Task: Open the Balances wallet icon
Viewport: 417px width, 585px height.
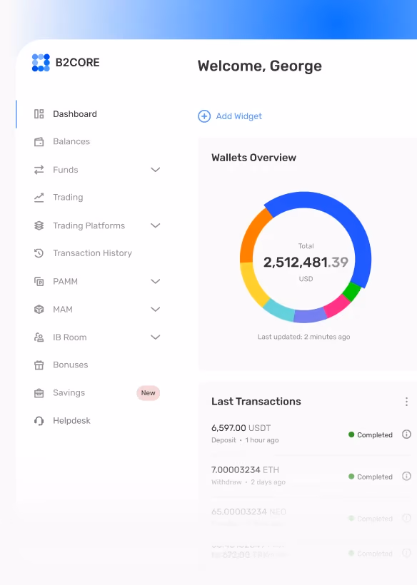Action: (39, 142)
